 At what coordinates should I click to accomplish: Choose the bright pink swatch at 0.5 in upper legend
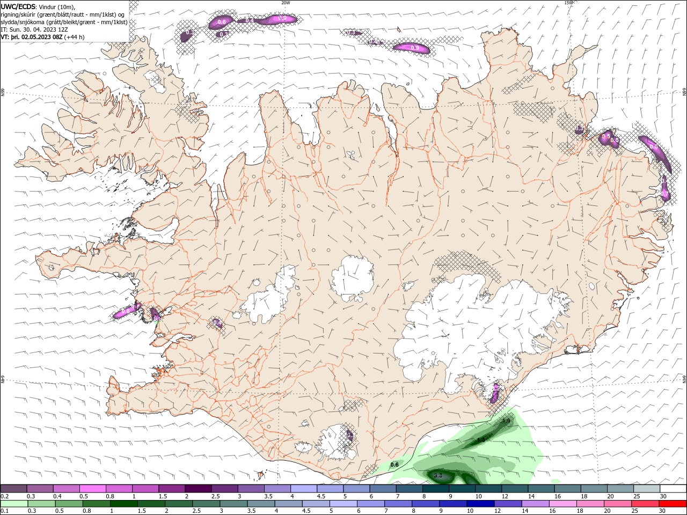pyautogui.click(x=93, y=488)
